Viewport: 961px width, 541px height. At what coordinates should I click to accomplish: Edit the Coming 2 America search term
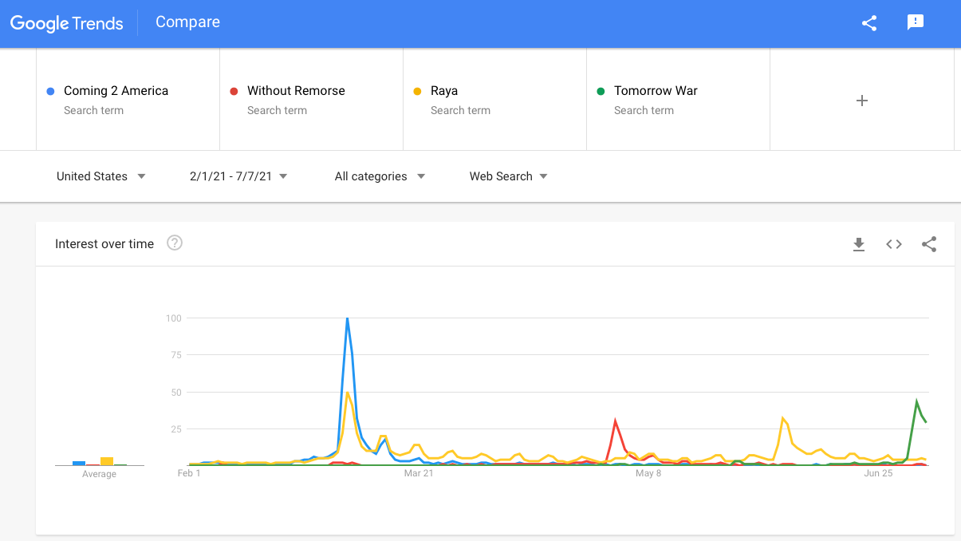pyautogui.click(x=128, y=100)
